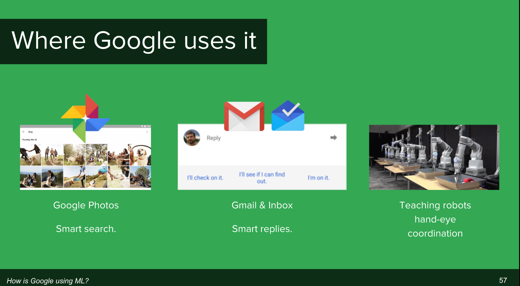The image size is (520, 286).
Task: Click the "Teaching robots" caption line
Action: point(435,205)
